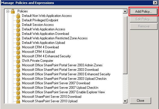The width and height of the screenshot is (159, 109).
Task: Select Default Web Application Access policy
Action: [x=44, y=29]
